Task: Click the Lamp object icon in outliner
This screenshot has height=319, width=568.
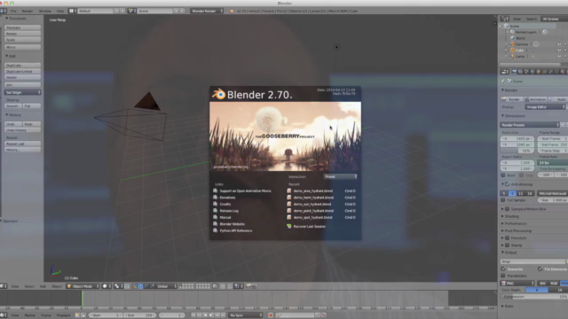Action: click(513, 56)
